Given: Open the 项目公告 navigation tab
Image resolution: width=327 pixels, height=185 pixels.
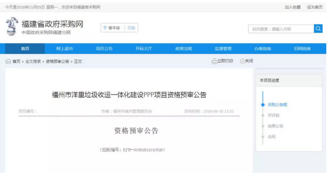Looking at the screenshot, I should point(104,49).
